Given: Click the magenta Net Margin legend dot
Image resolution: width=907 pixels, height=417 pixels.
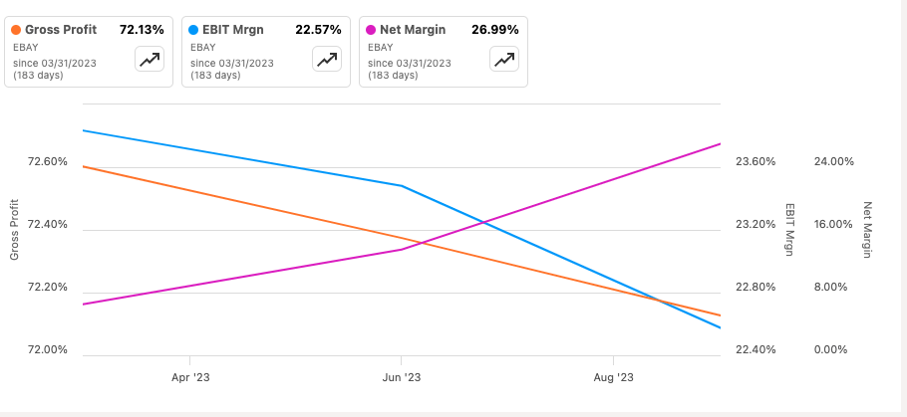Looking at the screenshot, I should click(x=371, y=30).
